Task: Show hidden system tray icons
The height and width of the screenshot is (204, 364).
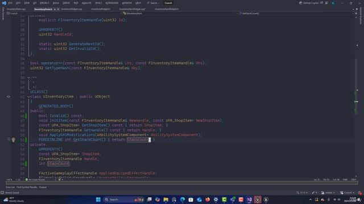Action: 311,199
